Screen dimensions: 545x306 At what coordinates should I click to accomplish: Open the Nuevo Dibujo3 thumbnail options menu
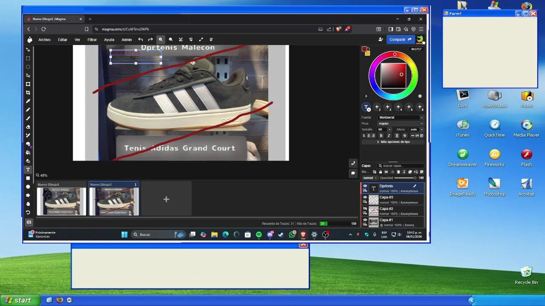point(136,184)
